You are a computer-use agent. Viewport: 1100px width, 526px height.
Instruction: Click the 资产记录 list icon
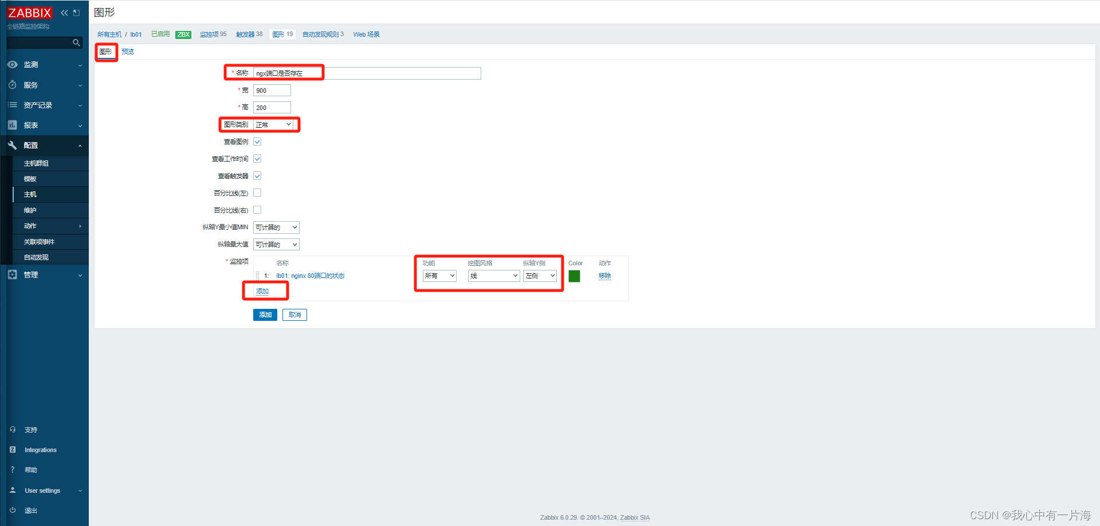tap(12, 105)
